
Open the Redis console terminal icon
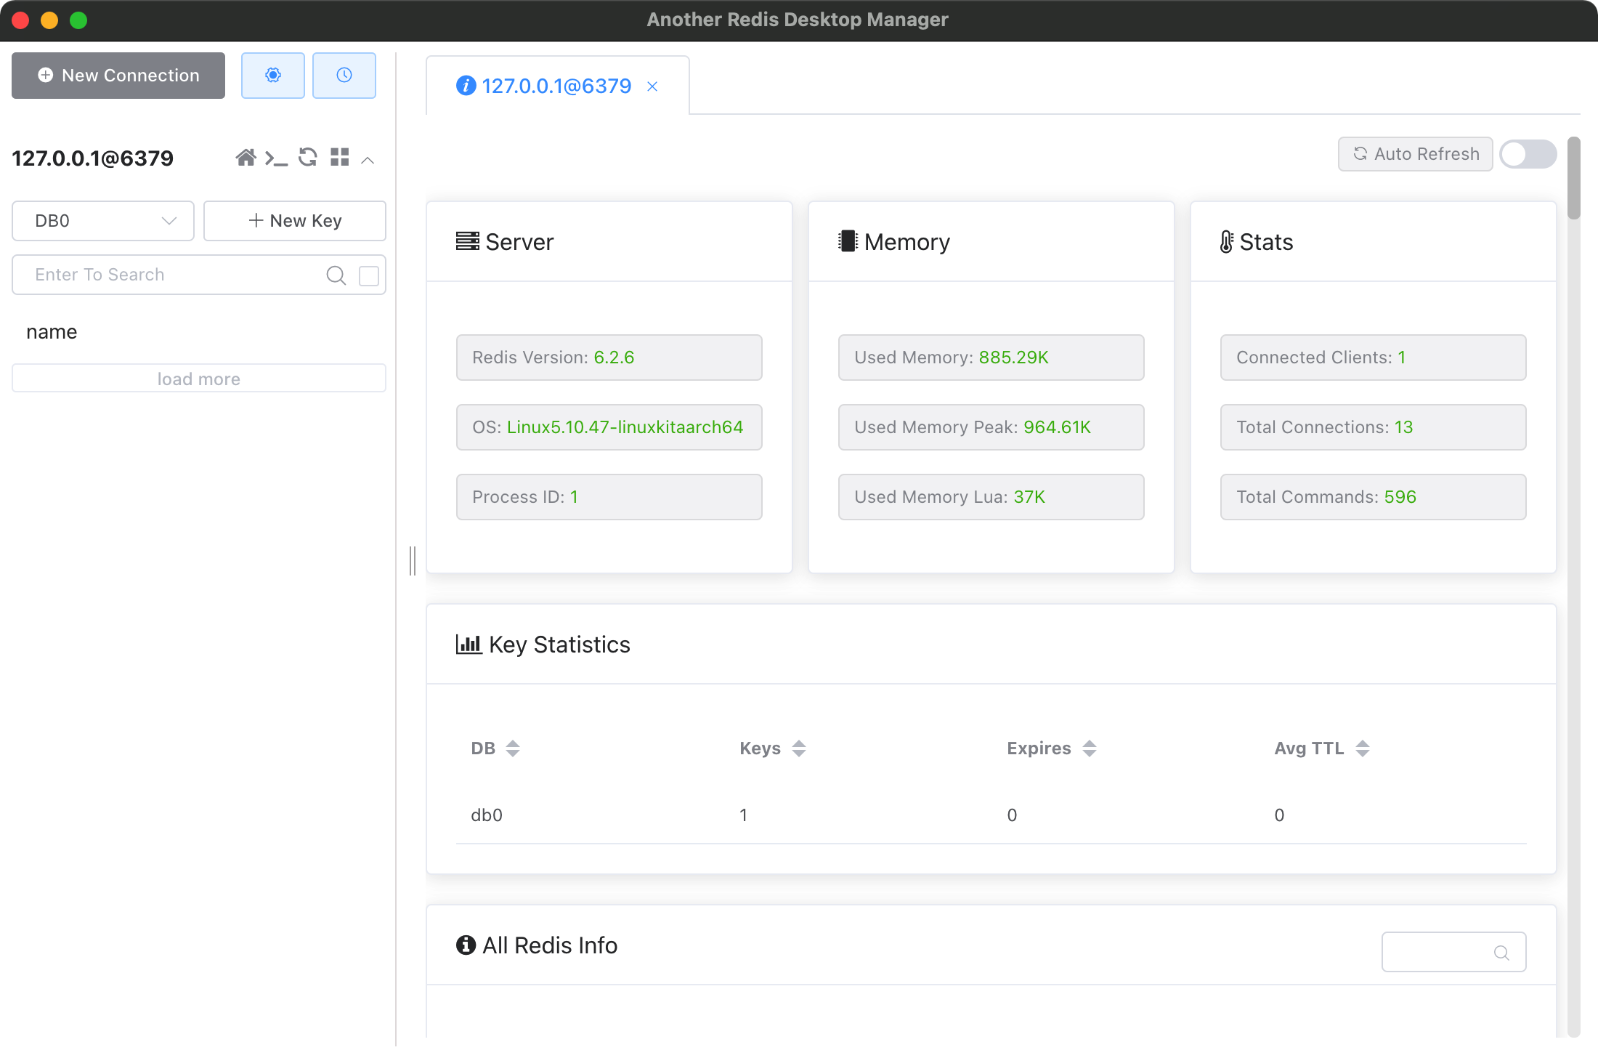[276, 158]
